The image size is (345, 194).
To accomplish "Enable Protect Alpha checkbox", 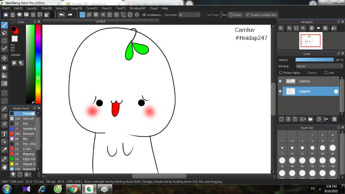I will tap(281, 73).
